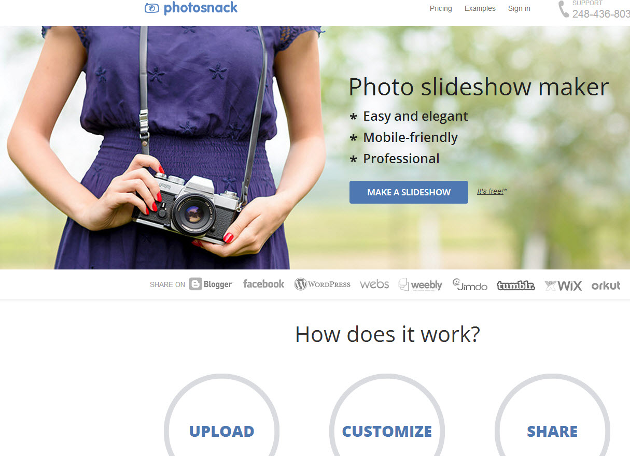Screen dimensions: 630x456
Task: Open the Blogger share icon
Action: 211,284
